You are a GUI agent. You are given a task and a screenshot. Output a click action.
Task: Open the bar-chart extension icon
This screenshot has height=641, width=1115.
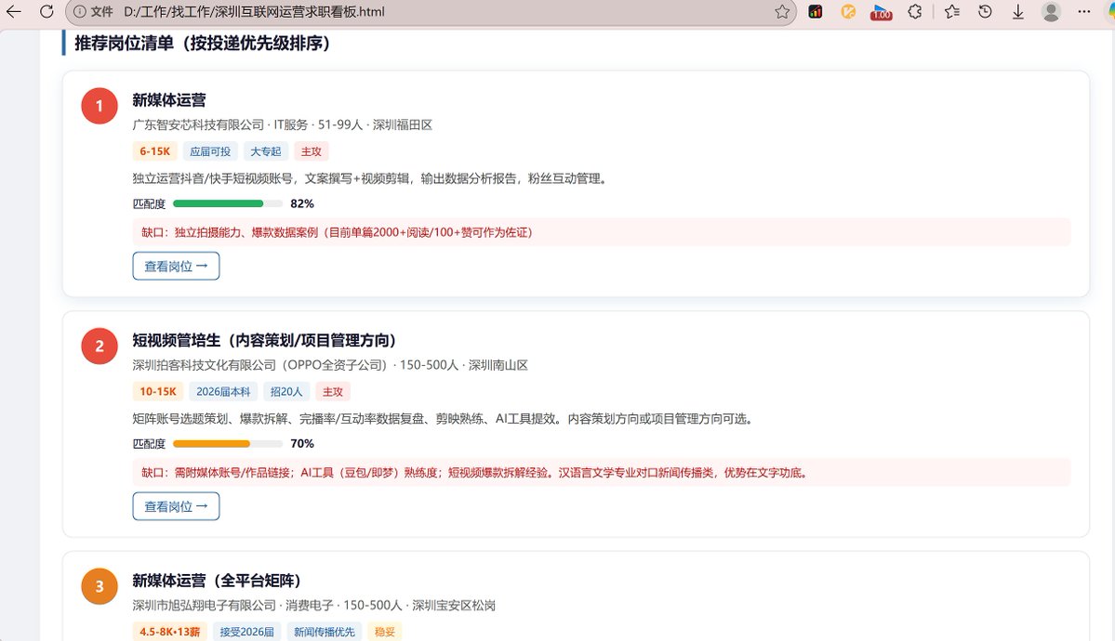tap(816, 12)
